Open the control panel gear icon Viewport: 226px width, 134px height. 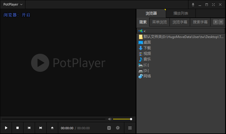click(x=118, y=128)
